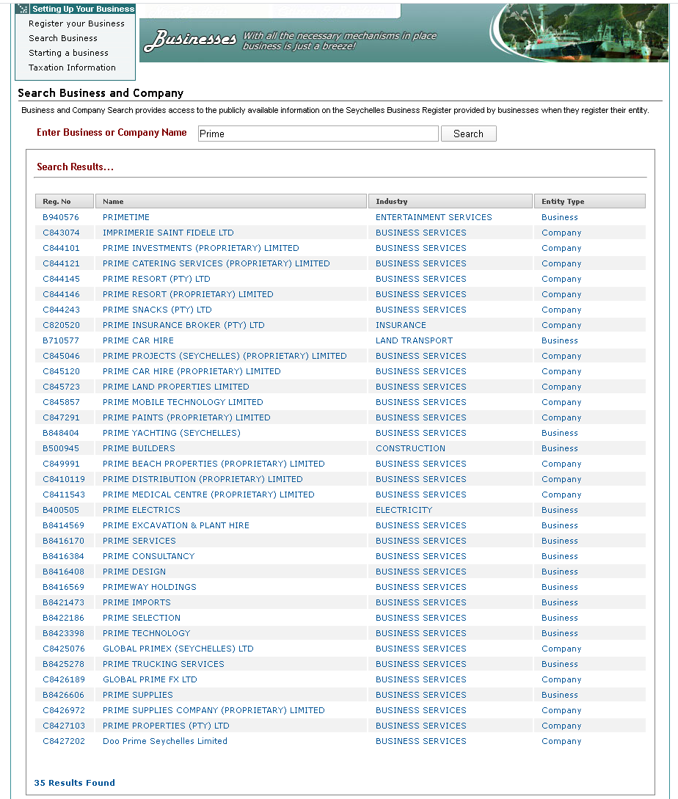
Task: Click the icon beside Setting Up Your Business
Action: [x=23, y=10]
